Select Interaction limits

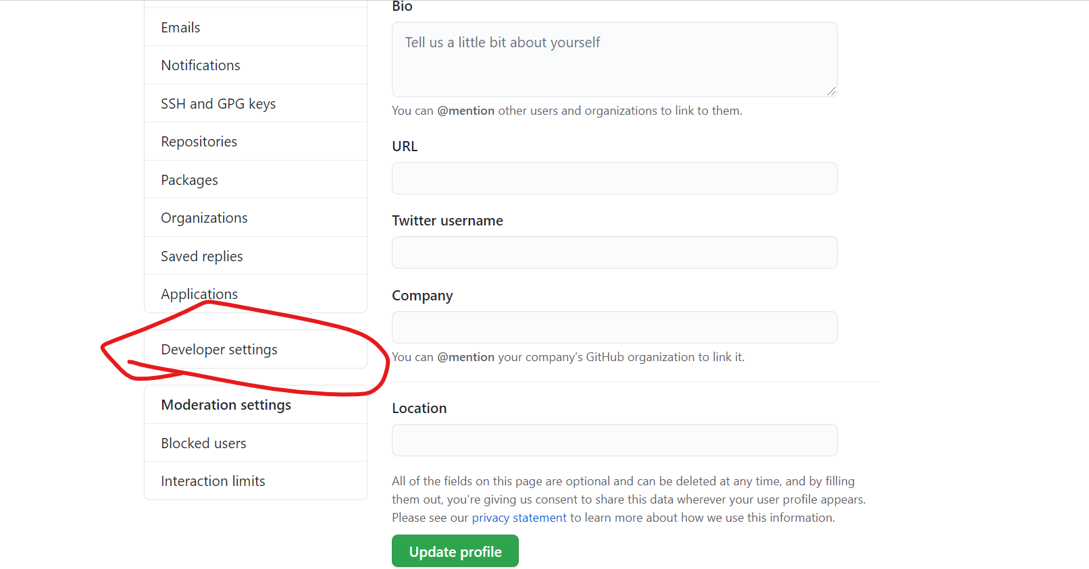tap(255, 481)
